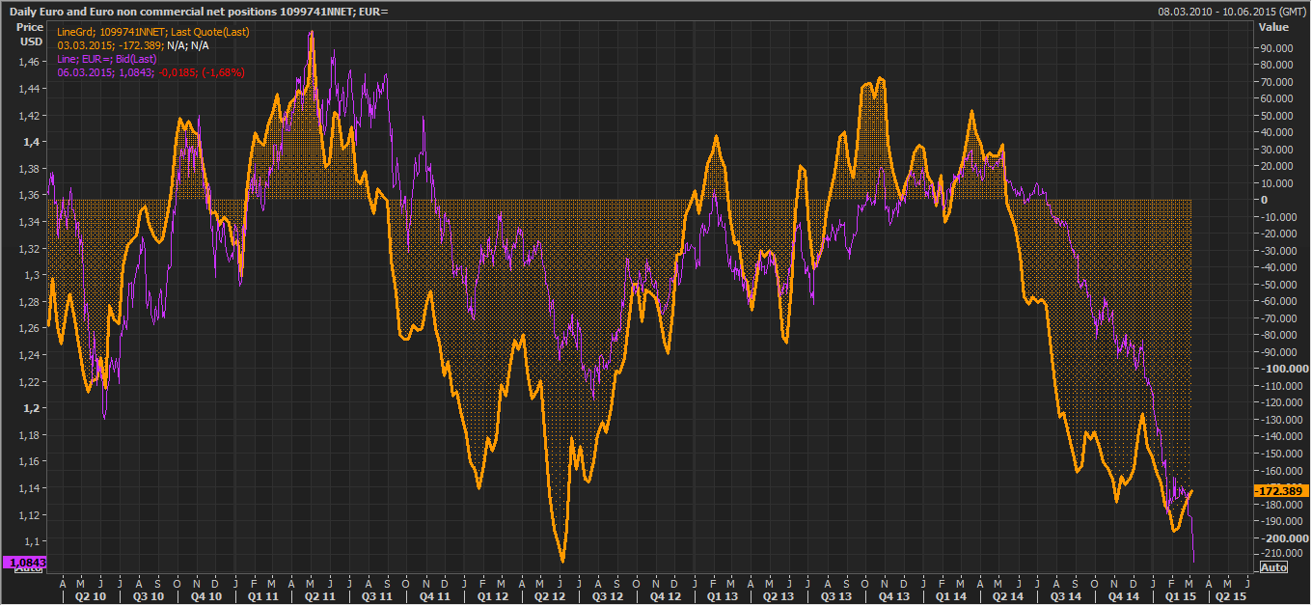Click the -50.000 label on the Value axis
The width and height of the screenshot is (1312, 606).
pyautogui.click(x=1280, y=284)
